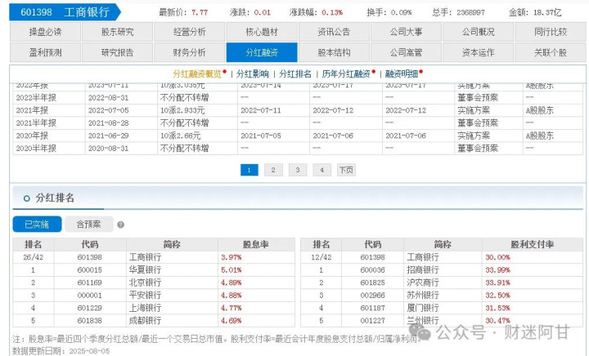Screen dimensions: 589x356
Task: Click the 下页 next page button
Action: tap(346, 170)
